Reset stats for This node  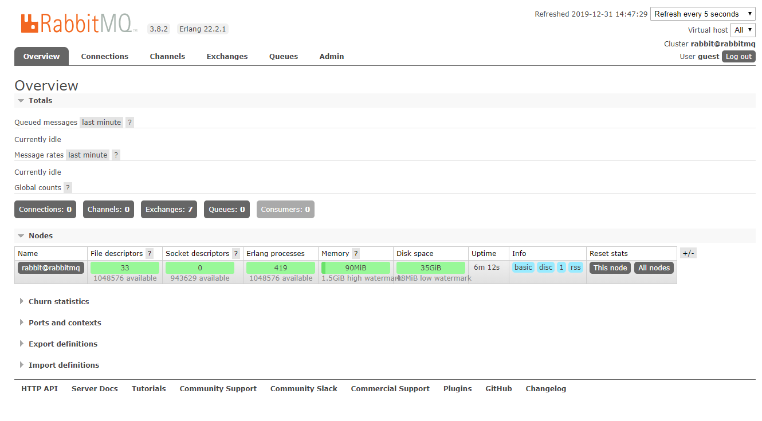pyautogui.click(x=610, y=267)
